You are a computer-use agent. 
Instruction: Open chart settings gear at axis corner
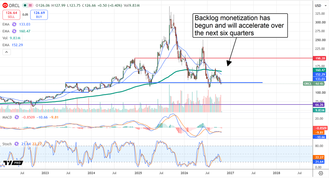[x=321, y=173]
